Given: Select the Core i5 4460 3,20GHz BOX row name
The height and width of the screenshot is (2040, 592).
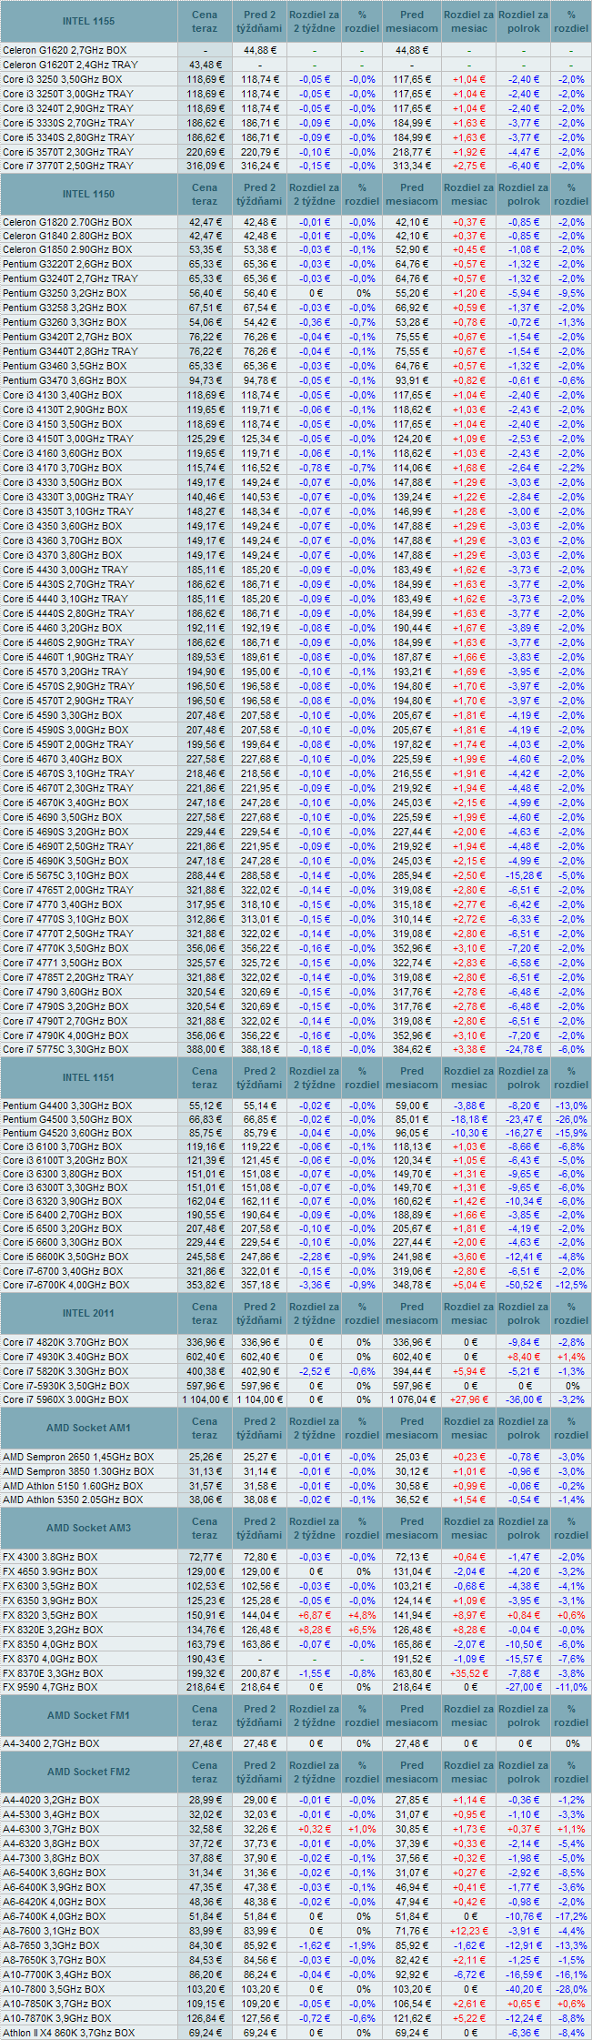Looking at the screenshot, I should pos(62,628).
